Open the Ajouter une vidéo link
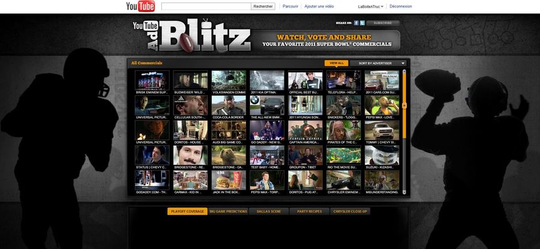Screen dimensions: 540x249 coord(319,6)
